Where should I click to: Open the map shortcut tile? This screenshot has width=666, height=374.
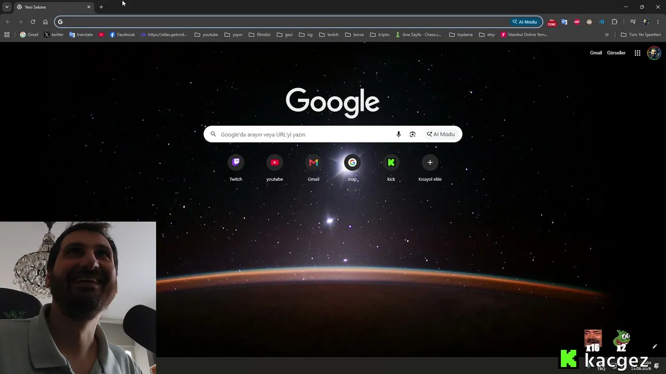point(352,167)
